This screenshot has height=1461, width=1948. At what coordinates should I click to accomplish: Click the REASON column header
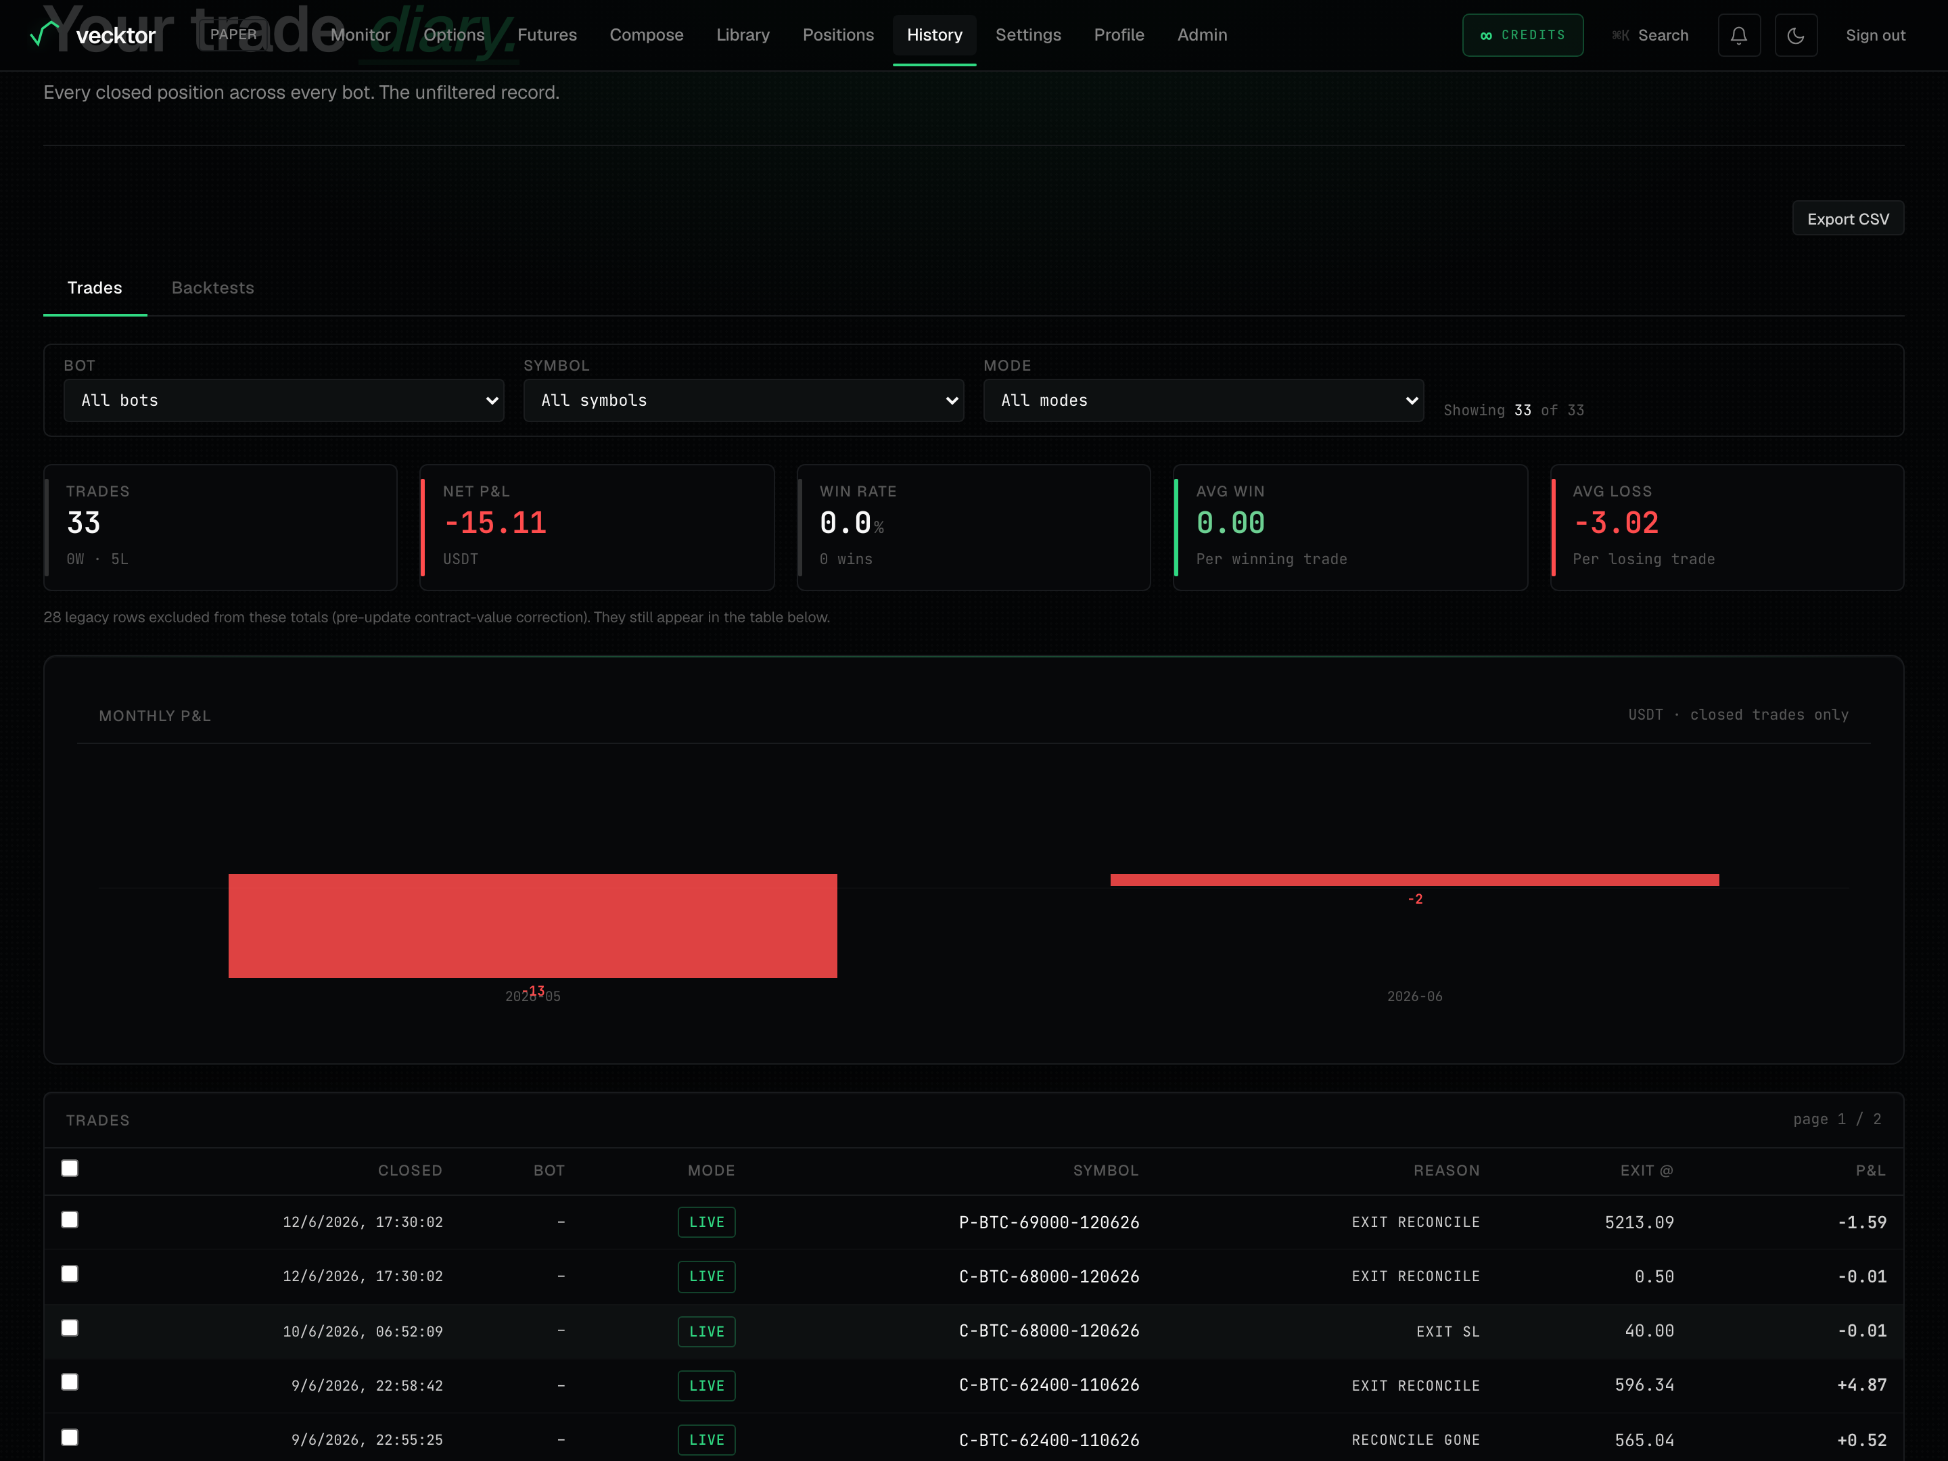pos(1447,1170)
